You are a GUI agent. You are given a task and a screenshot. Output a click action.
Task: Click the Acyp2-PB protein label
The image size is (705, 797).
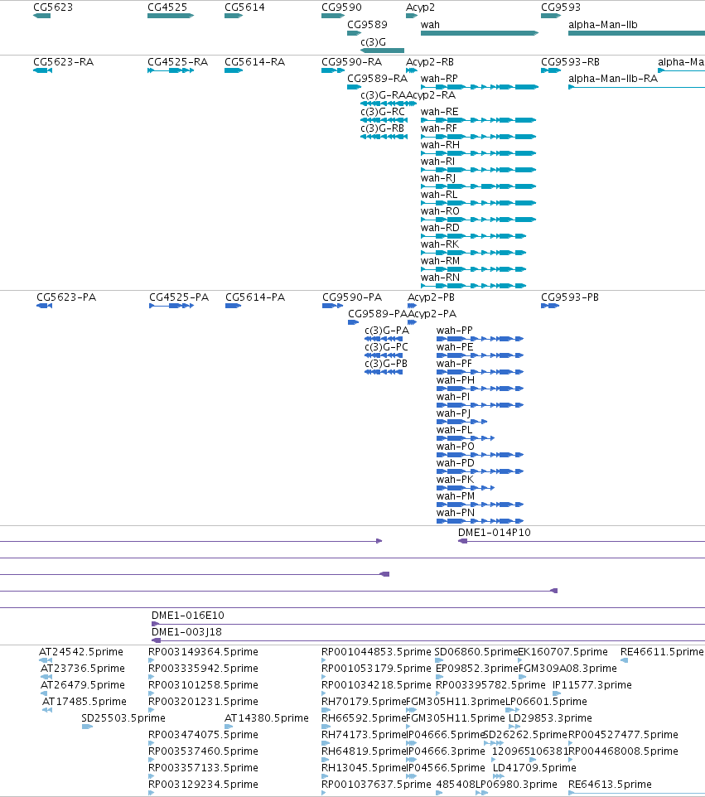pos(431,297)
